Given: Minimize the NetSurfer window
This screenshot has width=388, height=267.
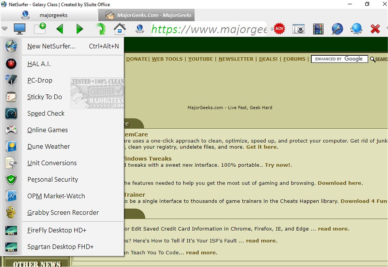Looking at the screenshot, I should pos(350,4).
